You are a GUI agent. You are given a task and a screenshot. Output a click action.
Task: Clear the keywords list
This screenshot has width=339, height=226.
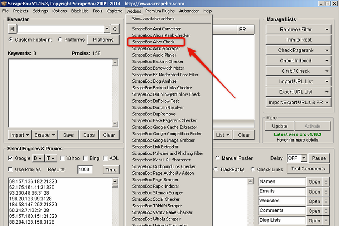[109, 135]
